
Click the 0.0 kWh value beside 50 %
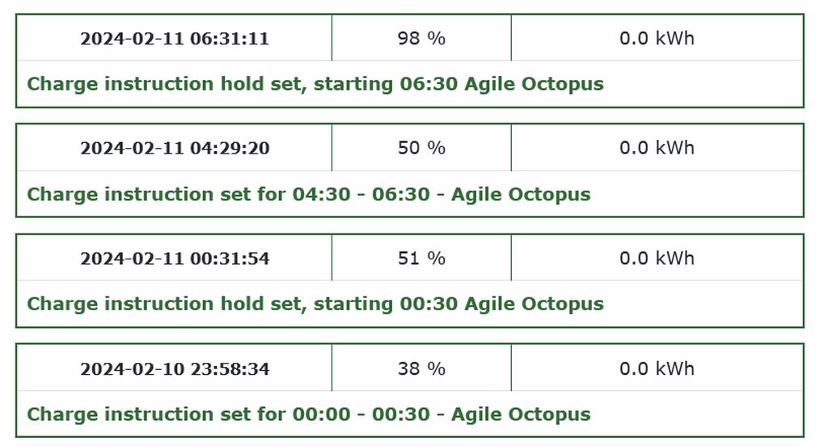(x=657, y=148)
